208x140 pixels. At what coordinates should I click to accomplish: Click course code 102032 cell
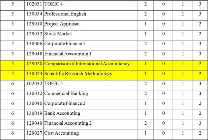pyautogui.click(x=34, y=84)
